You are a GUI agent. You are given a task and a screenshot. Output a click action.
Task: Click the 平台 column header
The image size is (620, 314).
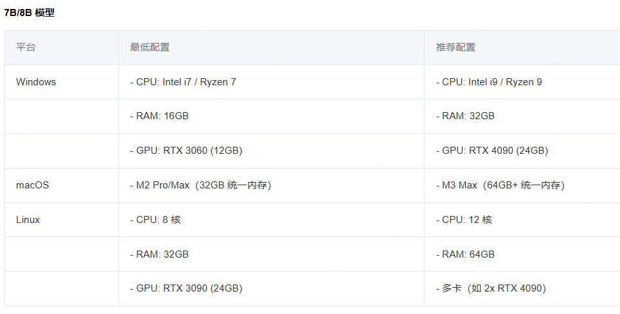coord(26,47)
